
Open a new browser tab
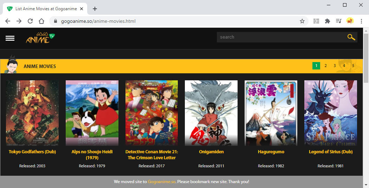(x=95, y=9)
